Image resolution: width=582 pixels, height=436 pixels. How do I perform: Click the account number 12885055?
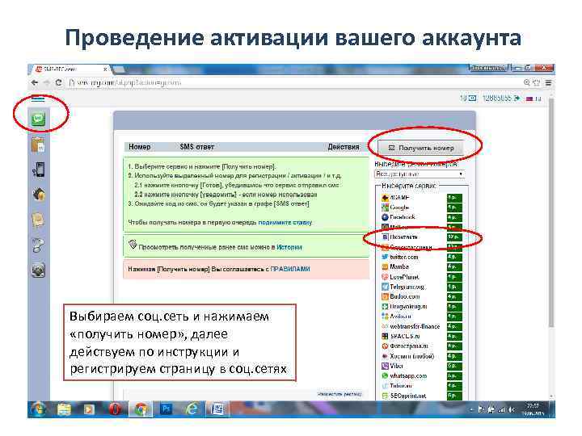[x=497, y=99]
